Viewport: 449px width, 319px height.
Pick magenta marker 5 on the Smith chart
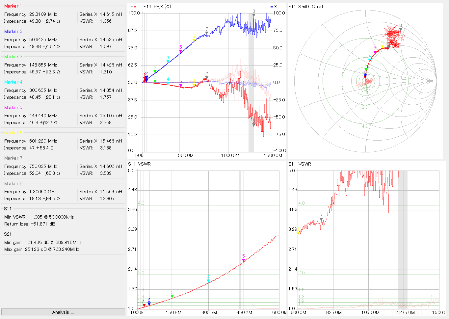[x=375, y=52]
